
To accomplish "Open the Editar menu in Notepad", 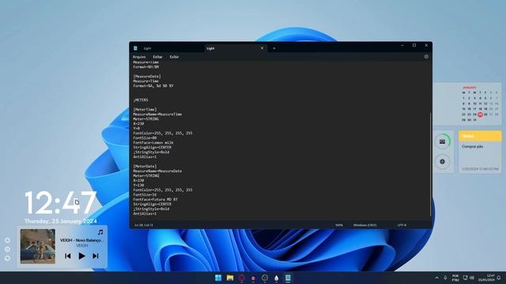I will 157,57.
